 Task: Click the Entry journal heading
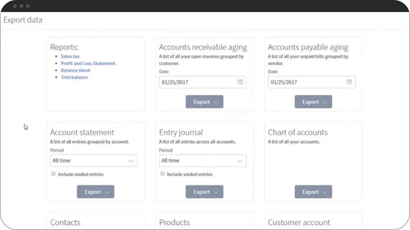click(x=181, y=132)
